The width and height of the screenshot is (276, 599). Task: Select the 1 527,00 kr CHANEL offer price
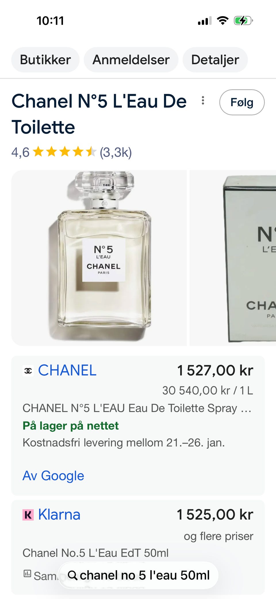pos(215,370)
